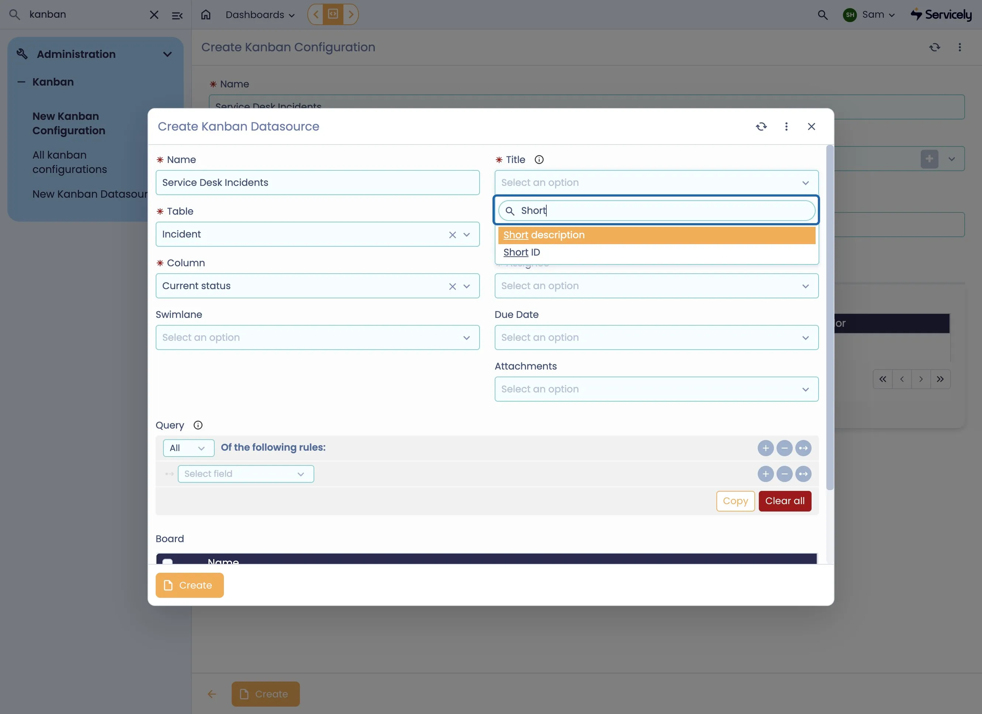Open the Assignee dropdown below the Title options
The height and width of the screenshot is (714, 982).
[x=656, y=286]
